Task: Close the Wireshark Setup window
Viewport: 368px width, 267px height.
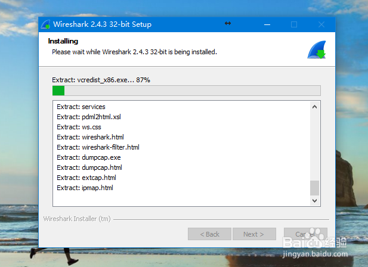Action: click(x=321, y=24)
